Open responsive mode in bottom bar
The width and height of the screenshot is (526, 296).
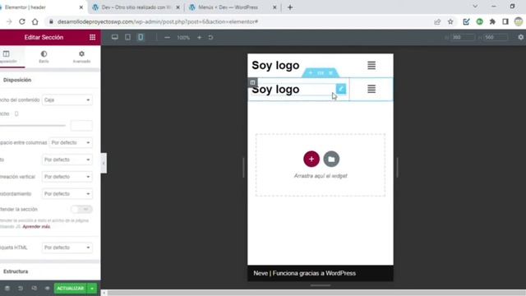click(x=34, y=289)
